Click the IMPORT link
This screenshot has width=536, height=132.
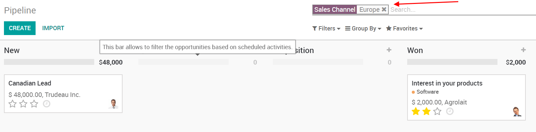[53, 28]
